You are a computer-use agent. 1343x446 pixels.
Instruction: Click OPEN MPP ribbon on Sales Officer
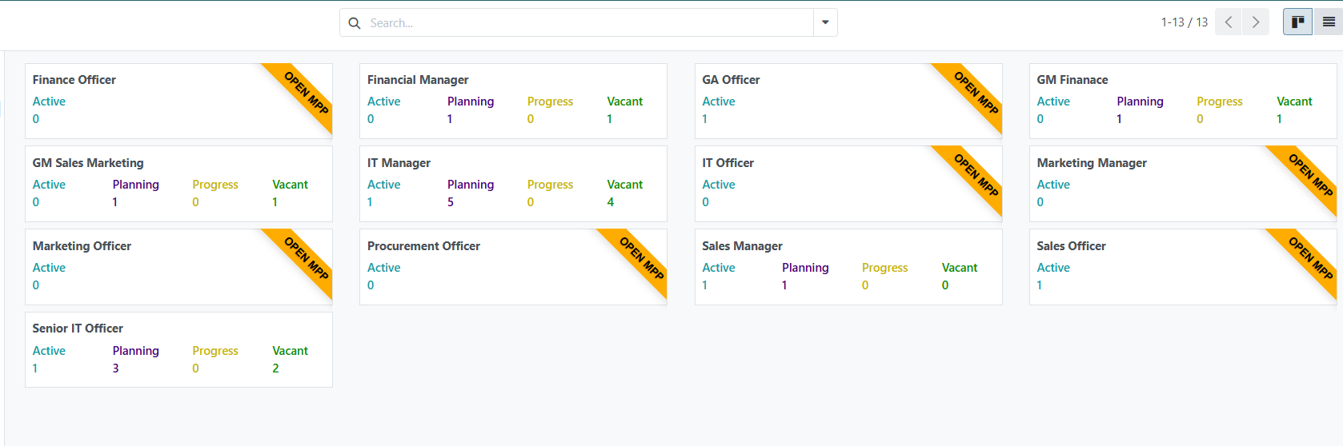[1311, 259]
